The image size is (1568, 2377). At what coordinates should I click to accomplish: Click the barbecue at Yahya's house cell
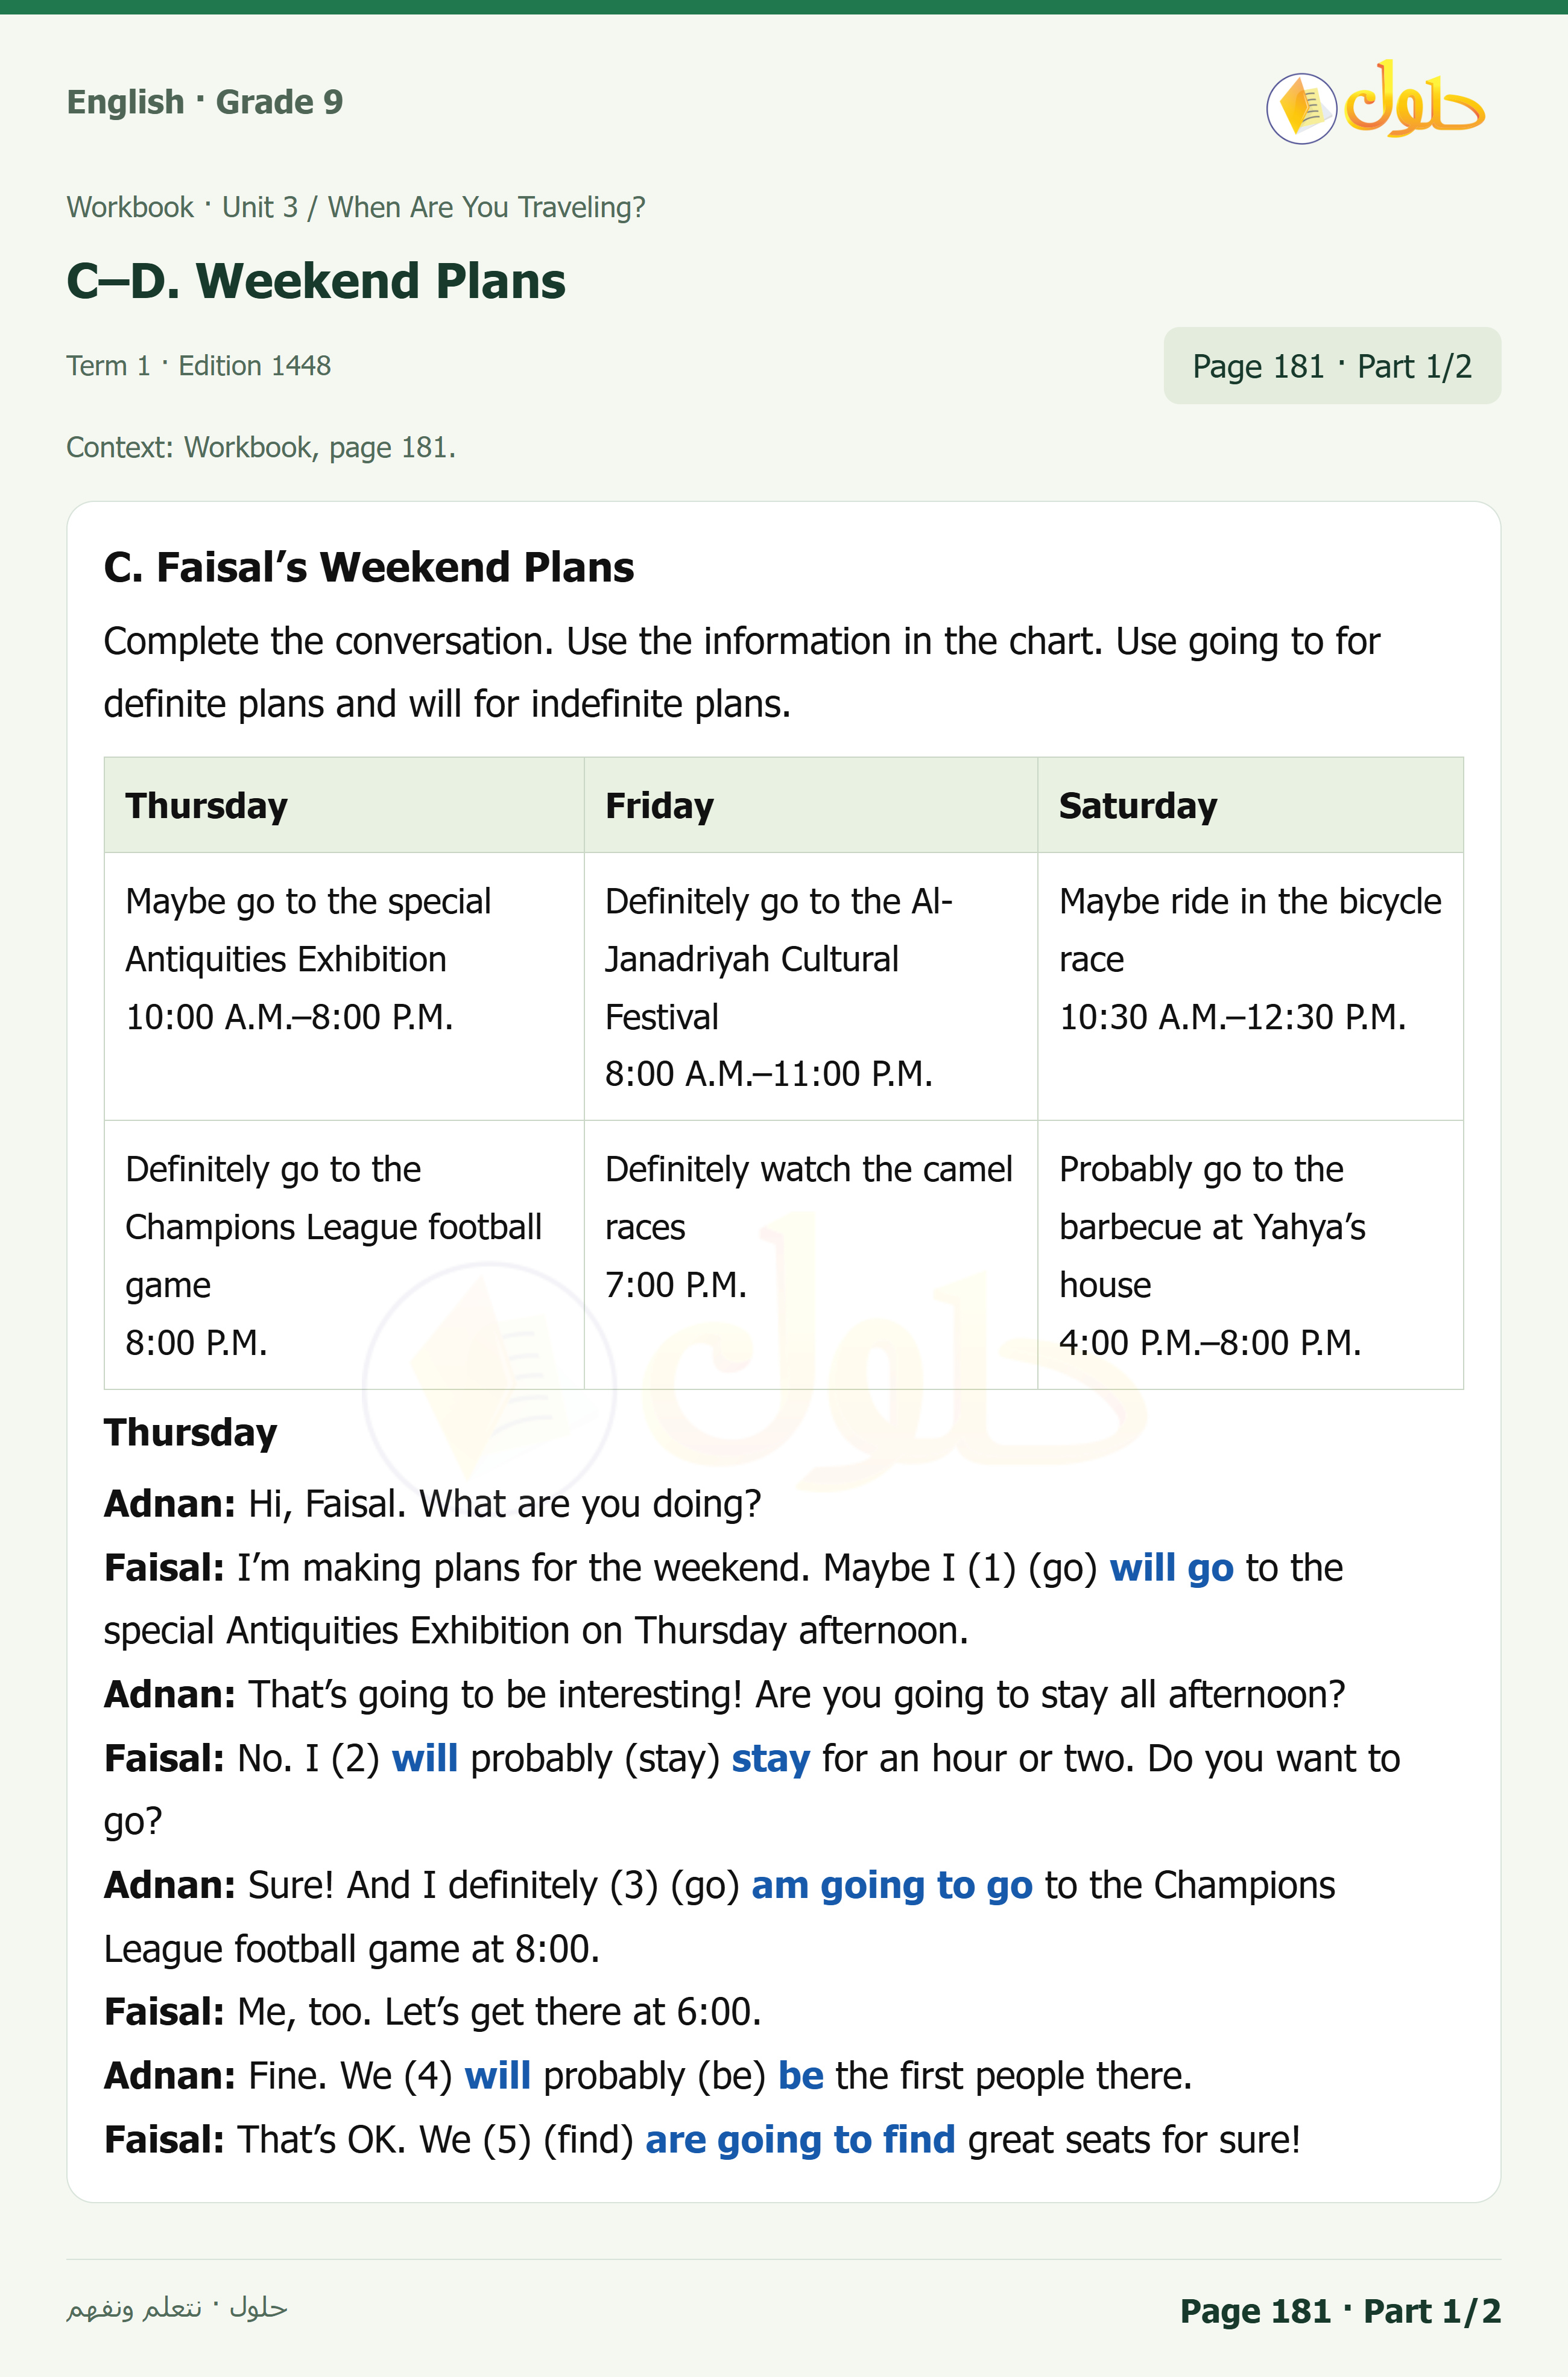(x=1250, y=1254)
